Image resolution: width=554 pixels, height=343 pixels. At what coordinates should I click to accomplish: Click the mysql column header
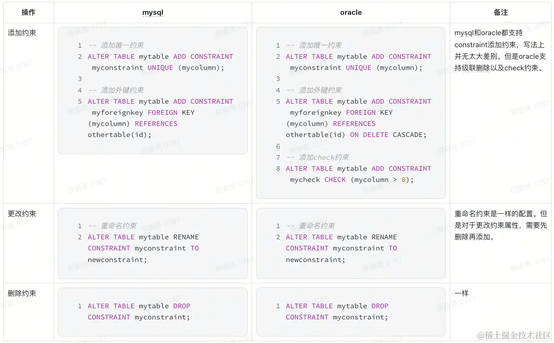pyautogui.click(x=153, y=12)
